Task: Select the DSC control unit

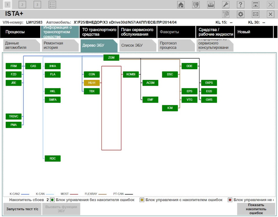Action: click(170, 74)
